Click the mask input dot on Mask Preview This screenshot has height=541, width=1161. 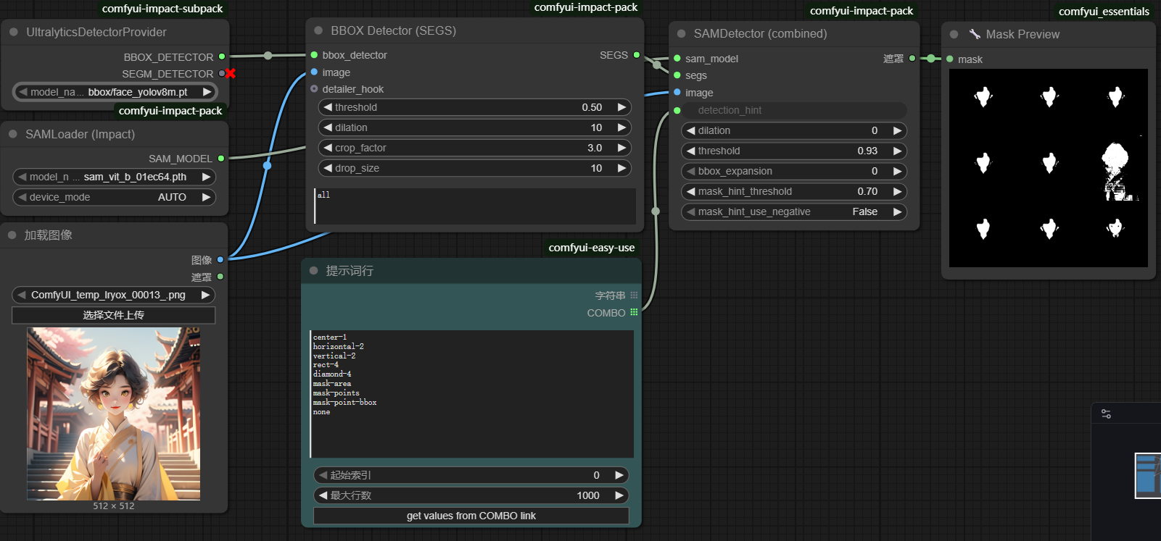coord(950,59)
